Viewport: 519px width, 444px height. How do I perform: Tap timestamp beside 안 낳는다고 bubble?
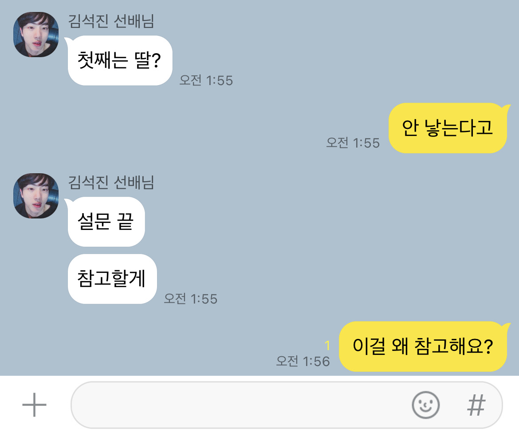(353, 143)
